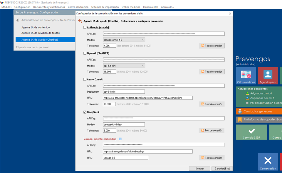Open the Anthropic Modelo dropdown claude-sonnet-4-6
Viewport: 282px width, 173px height.
(x=124, y=40)
